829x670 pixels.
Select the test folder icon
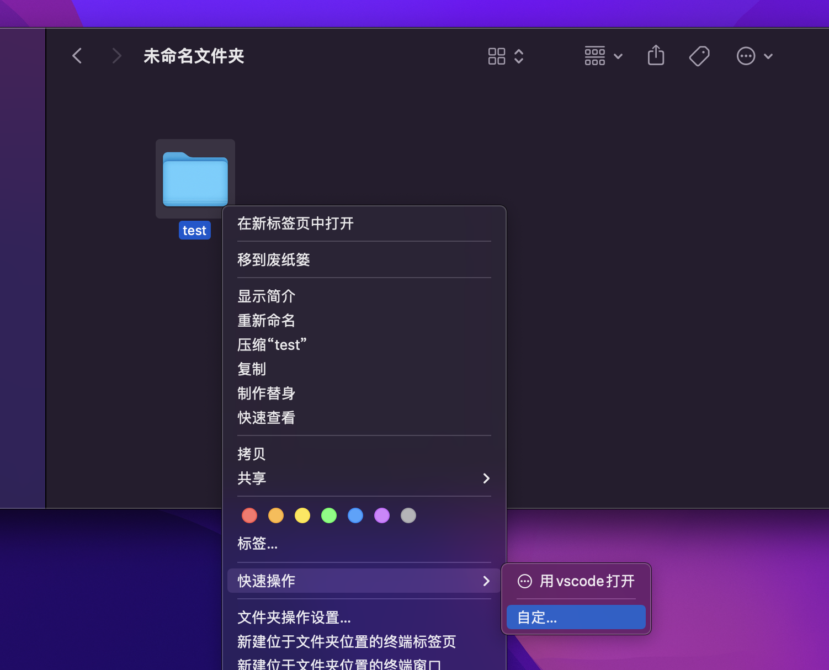(195, 179)
